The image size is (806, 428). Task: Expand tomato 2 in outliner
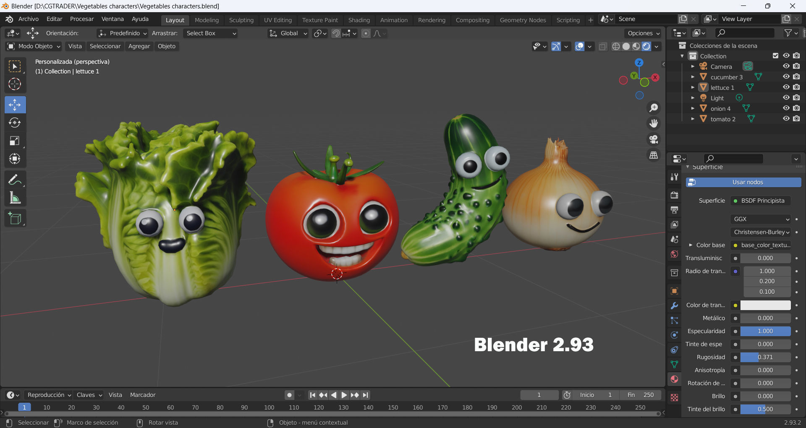point(693,119)
